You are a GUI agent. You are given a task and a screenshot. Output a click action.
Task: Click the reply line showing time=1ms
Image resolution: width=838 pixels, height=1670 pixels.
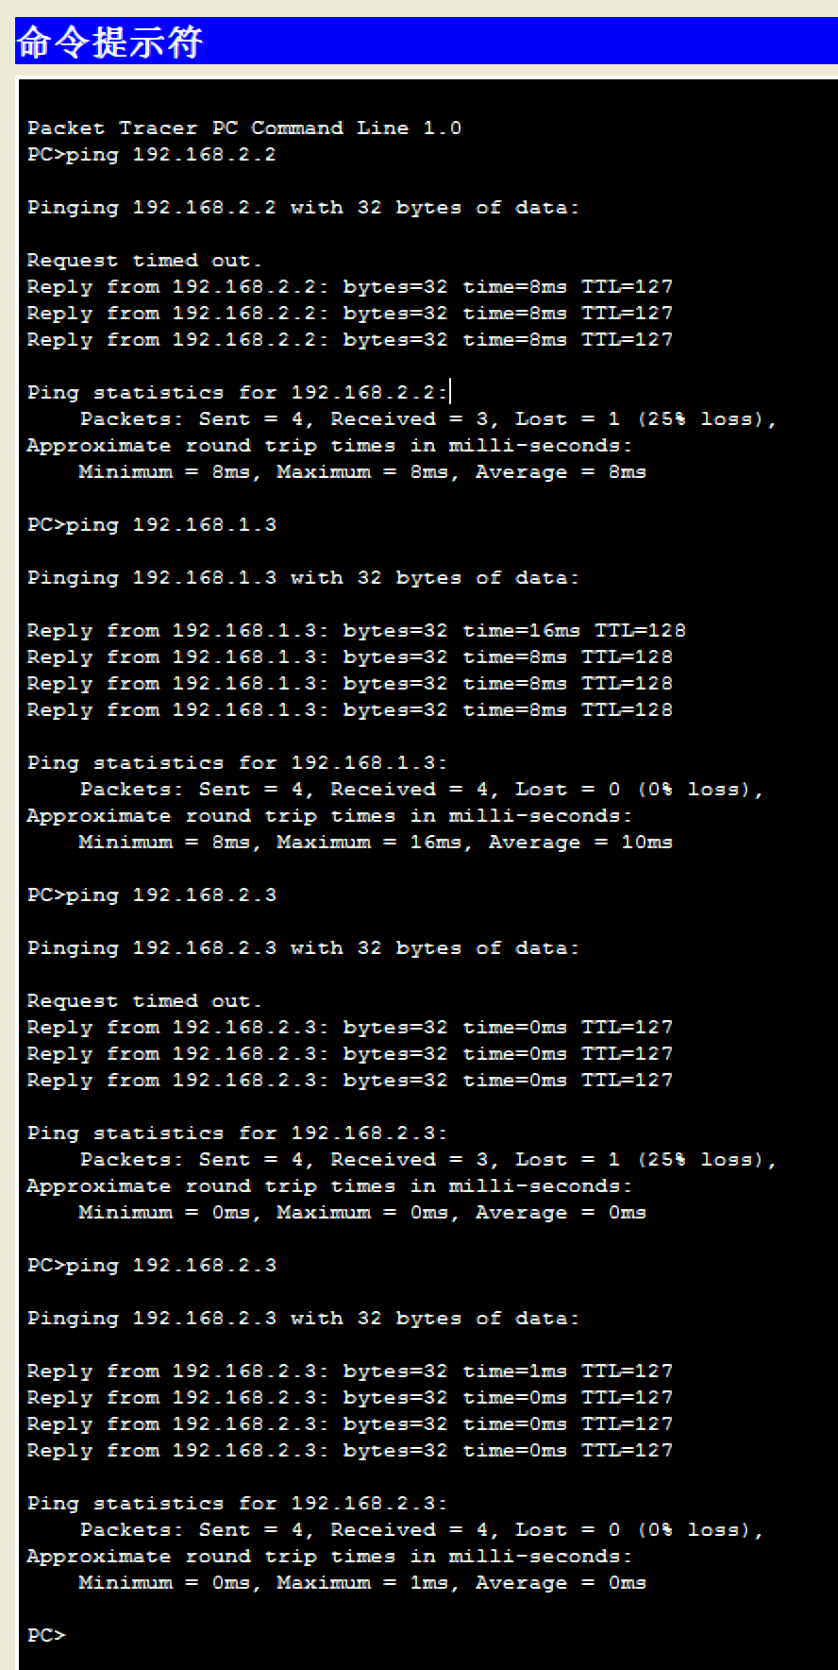(x=349, y=1371)
